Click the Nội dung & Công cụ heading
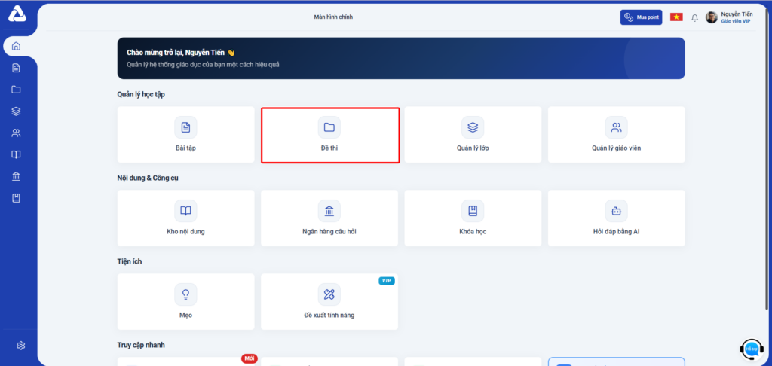Viewport: 772px width, 366px height. pyautogui.click(x=148, y=178)
